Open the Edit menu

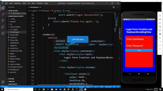click(11, 3)
